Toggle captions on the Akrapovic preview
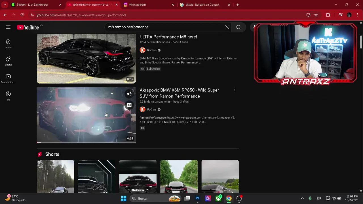The height and width of the screenshot is (204, 363). 129,105
